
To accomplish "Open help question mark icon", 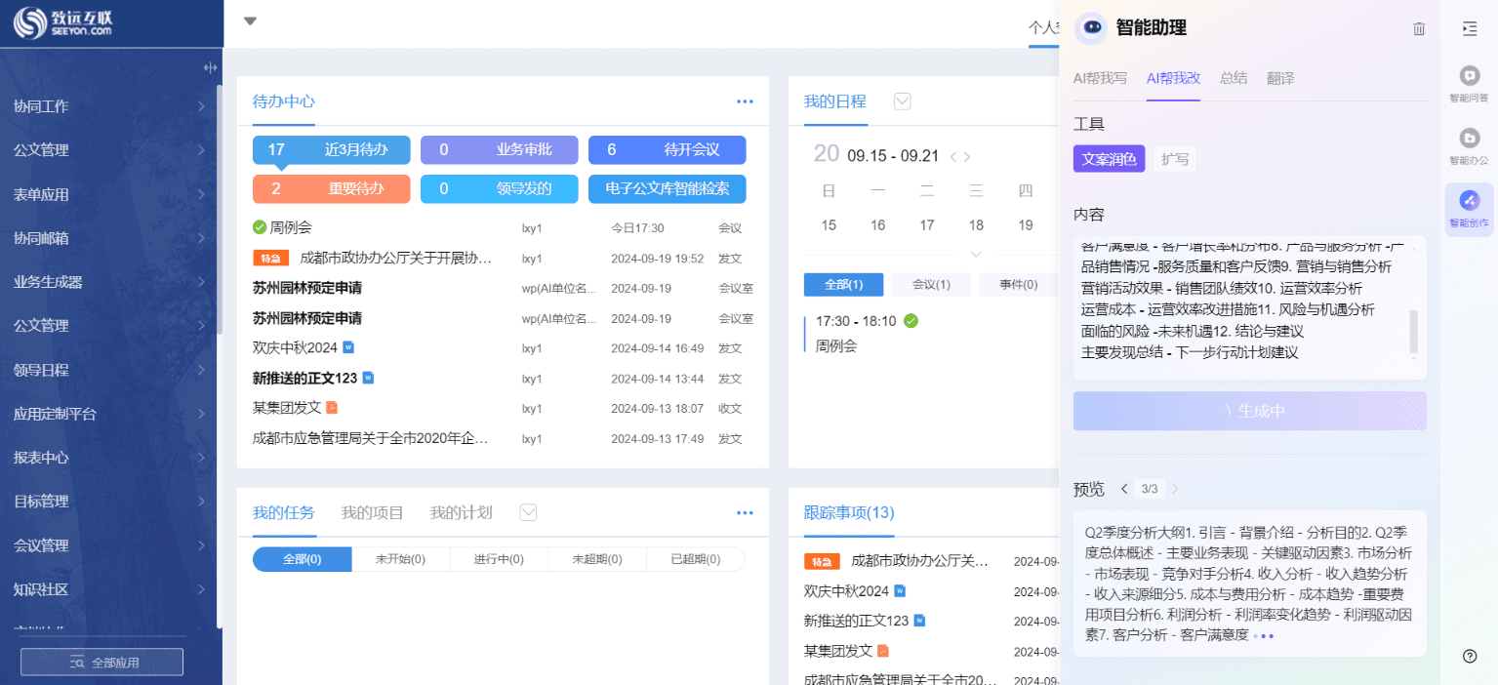I will [x=1470, y=656].
